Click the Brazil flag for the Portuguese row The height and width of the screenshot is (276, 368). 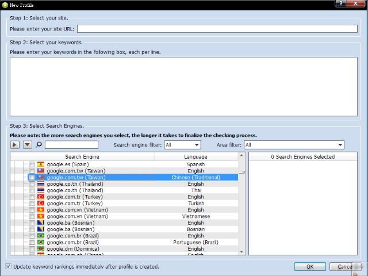(41, 242)
